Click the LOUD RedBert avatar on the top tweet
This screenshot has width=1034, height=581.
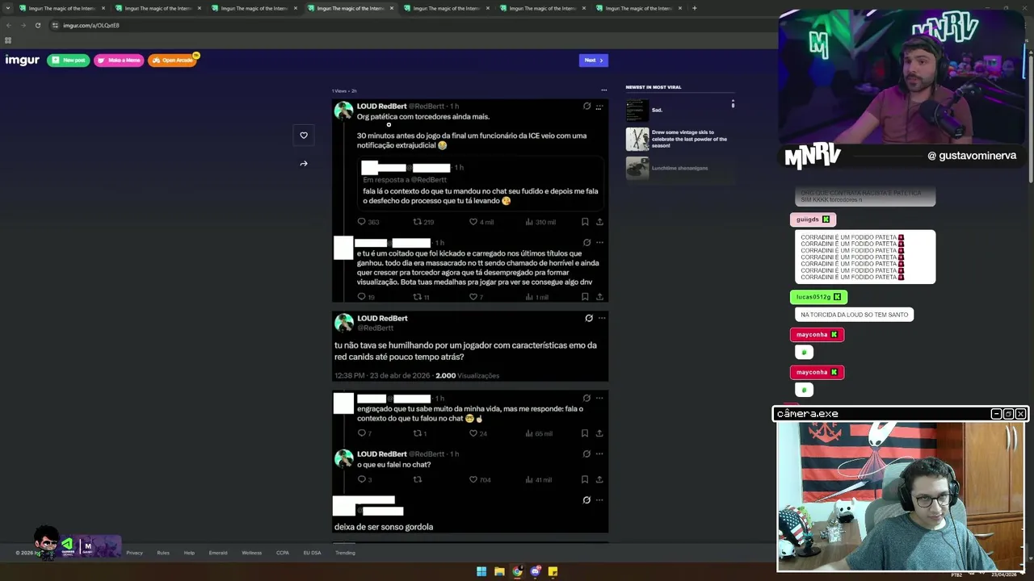(344, 111)
